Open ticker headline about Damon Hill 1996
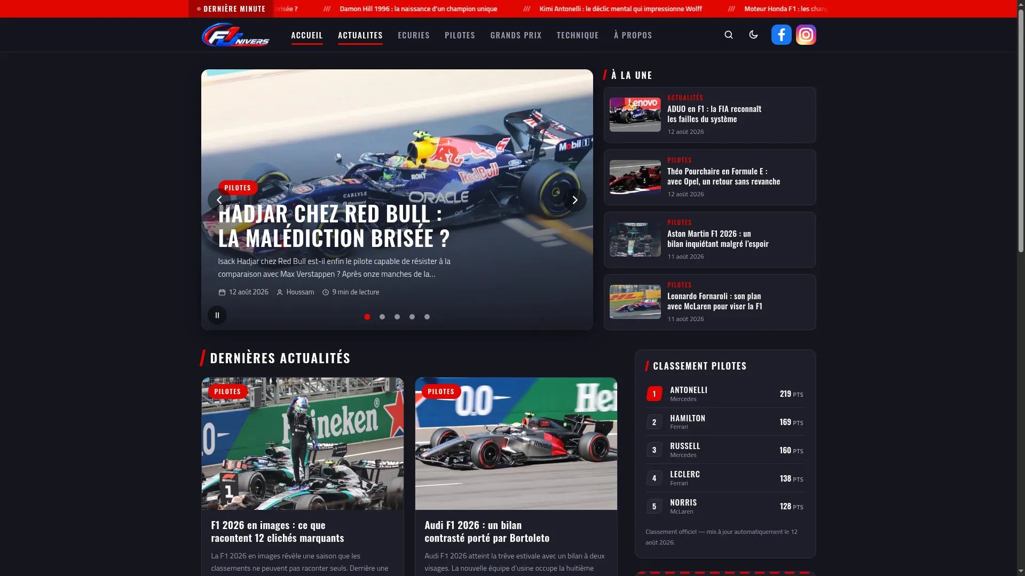This screenshot has height=576, width=1025. 419,9
